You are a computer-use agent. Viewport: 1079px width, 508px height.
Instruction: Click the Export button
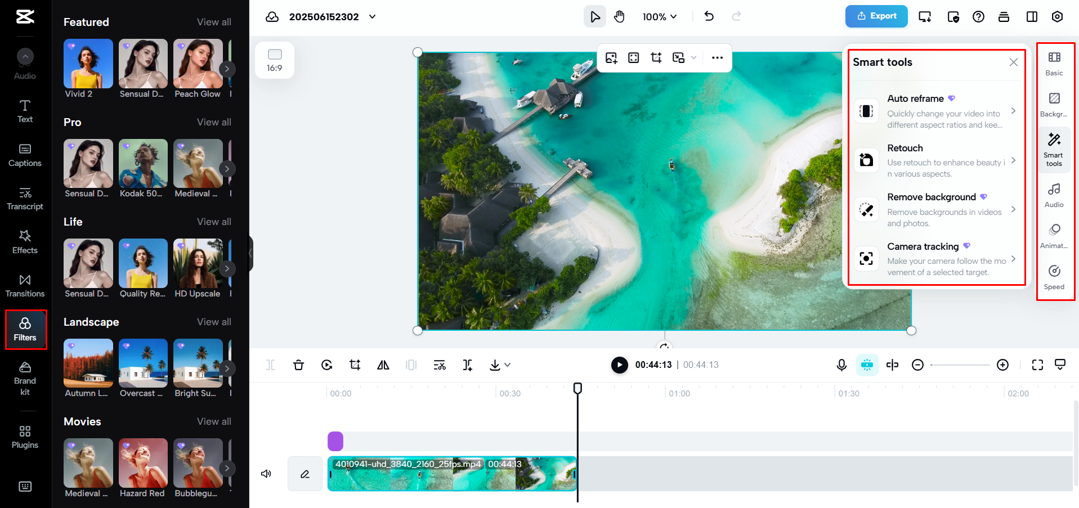876,16
